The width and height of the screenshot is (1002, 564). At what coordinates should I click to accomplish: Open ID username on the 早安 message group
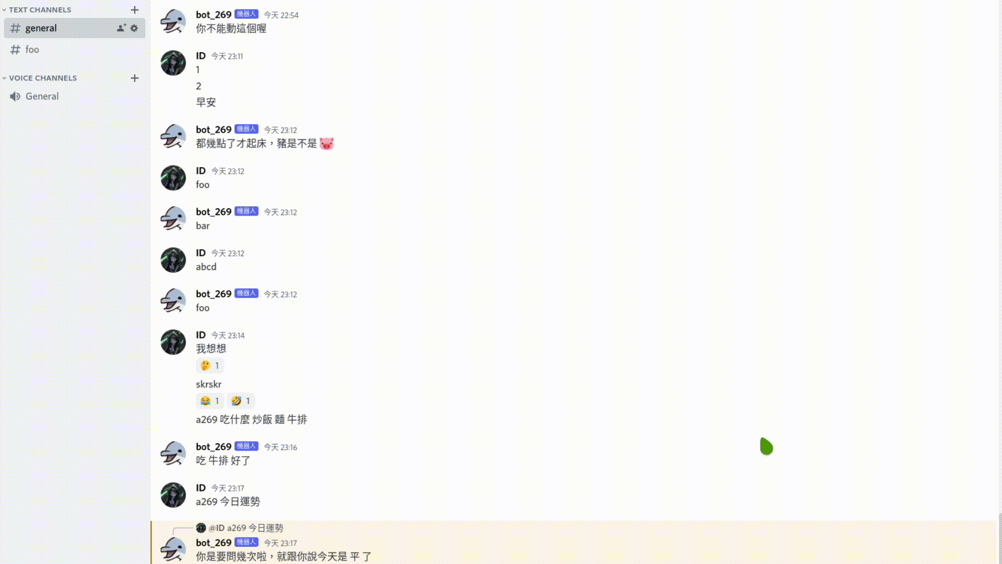[201, 56]
